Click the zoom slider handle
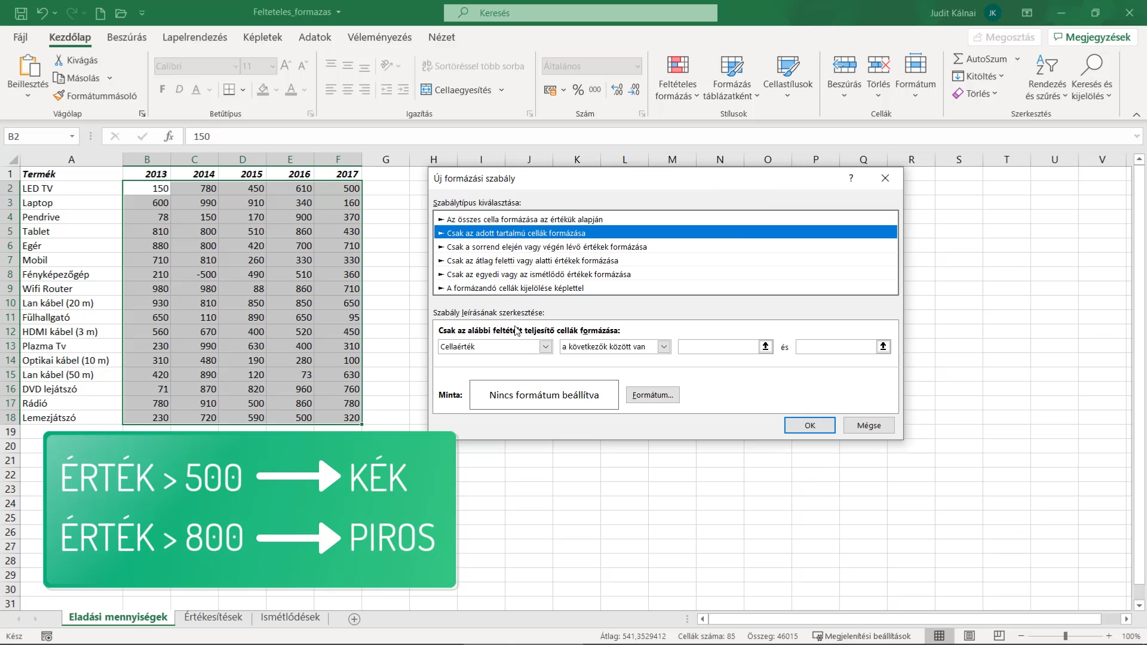Viewport: 1147px width, 645px height. [1065, 636]
